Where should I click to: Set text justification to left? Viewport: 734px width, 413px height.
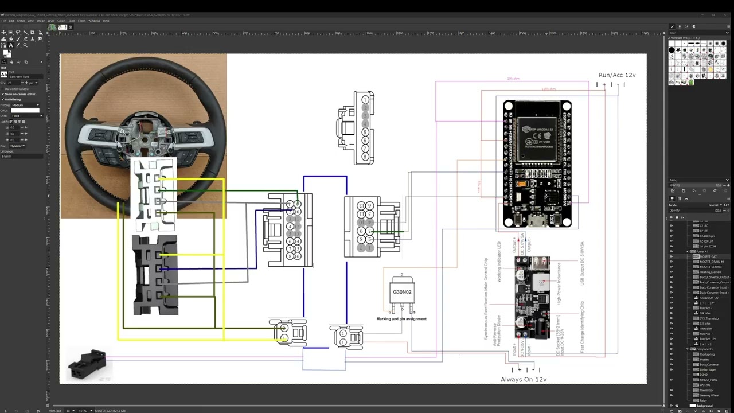click(x=10, y=122)
